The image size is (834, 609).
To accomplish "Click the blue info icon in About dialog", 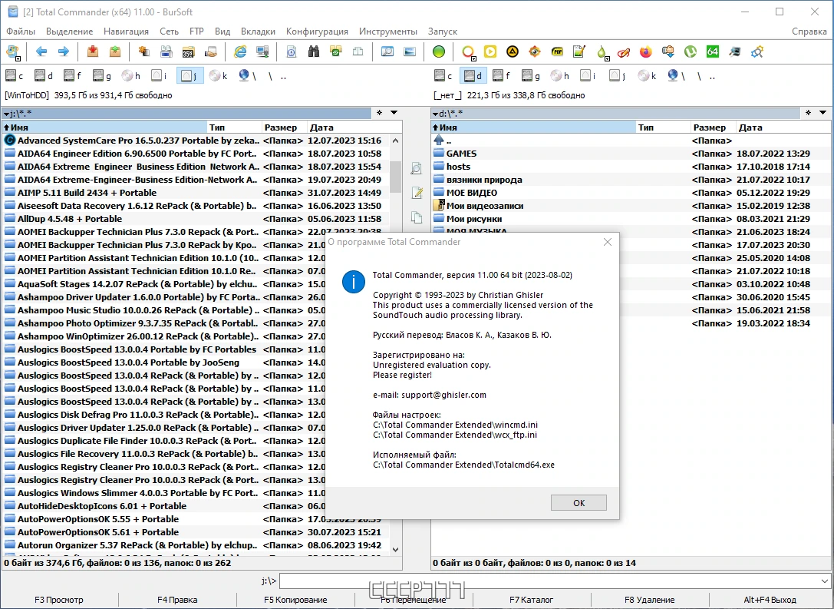I will click(x=353, y=281).
